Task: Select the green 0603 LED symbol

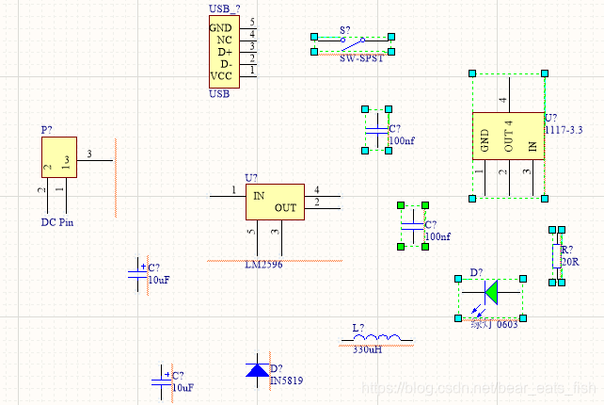Action: coord(490,294)
